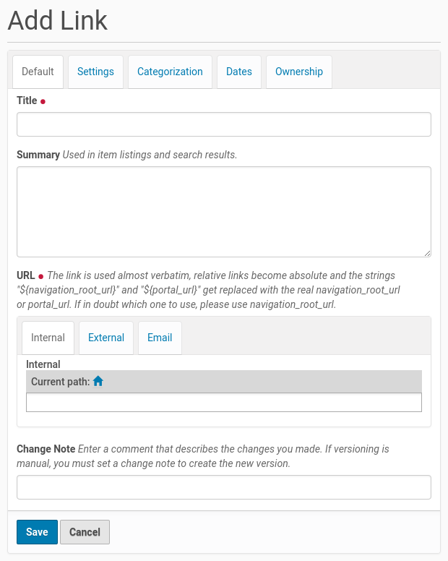Select the Email URL tab
Screen dimensions: 448x561
tap(160, 338)
